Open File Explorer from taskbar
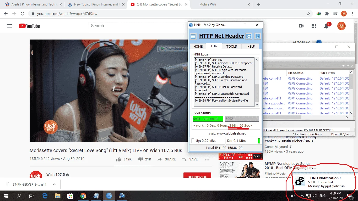This screenshot has height=201, width=358. pos(57,196)
